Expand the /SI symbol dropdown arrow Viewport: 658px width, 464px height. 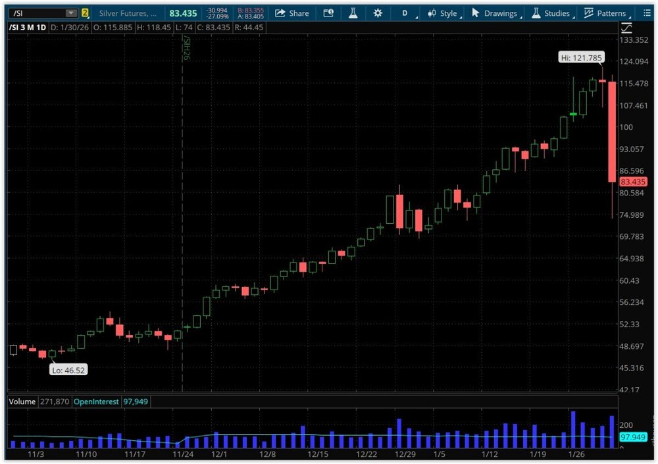pyautogui.click(x=70, y=13)
